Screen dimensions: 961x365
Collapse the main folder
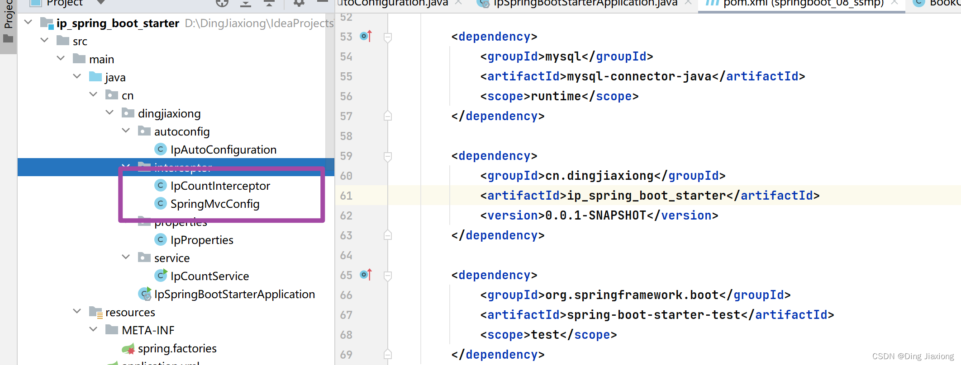tap(61, 58)
